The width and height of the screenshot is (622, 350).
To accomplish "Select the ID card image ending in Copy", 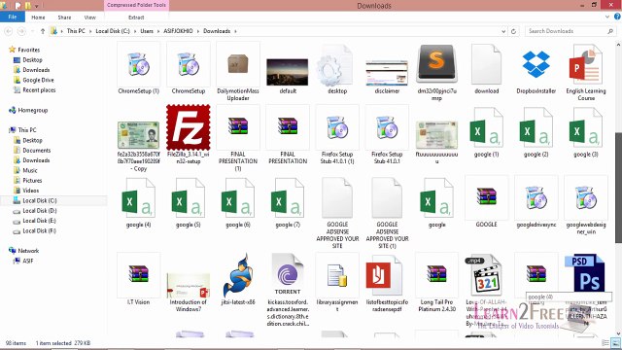I will click(138, 135).
